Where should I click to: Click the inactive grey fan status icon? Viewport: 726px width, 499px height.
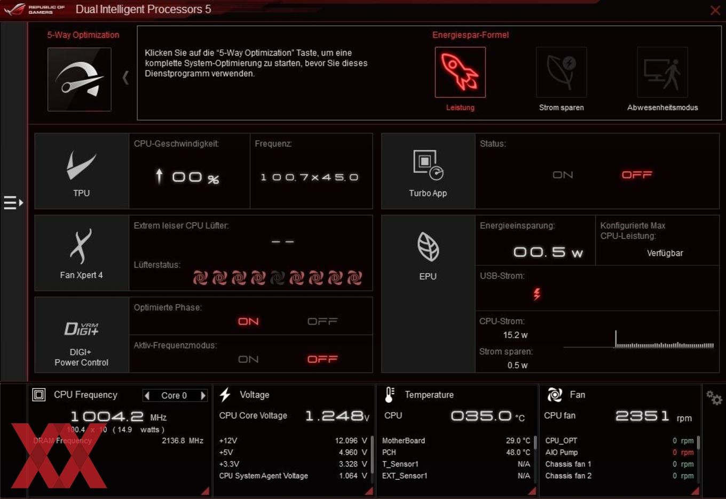[x=278, y=278]
